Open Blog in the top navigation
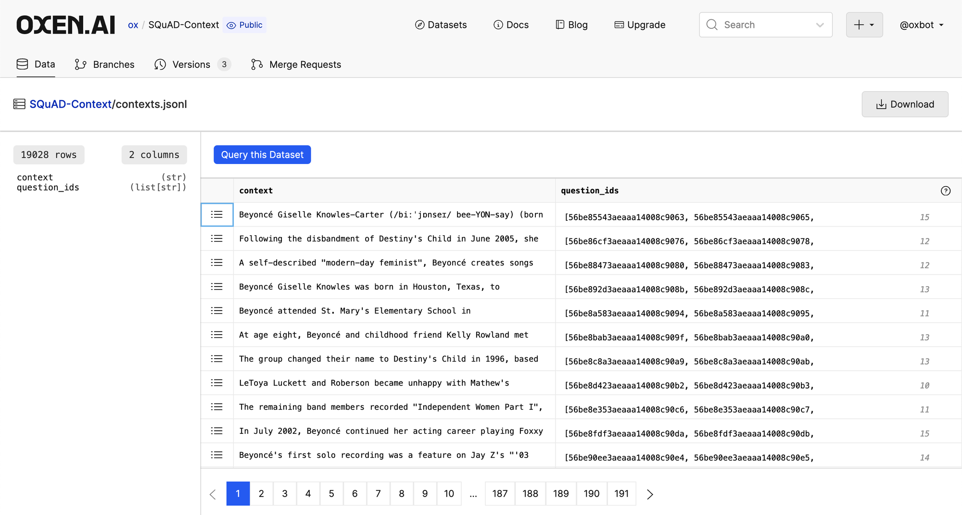Screen dimensions: 962x515 (x=571, y=25)
